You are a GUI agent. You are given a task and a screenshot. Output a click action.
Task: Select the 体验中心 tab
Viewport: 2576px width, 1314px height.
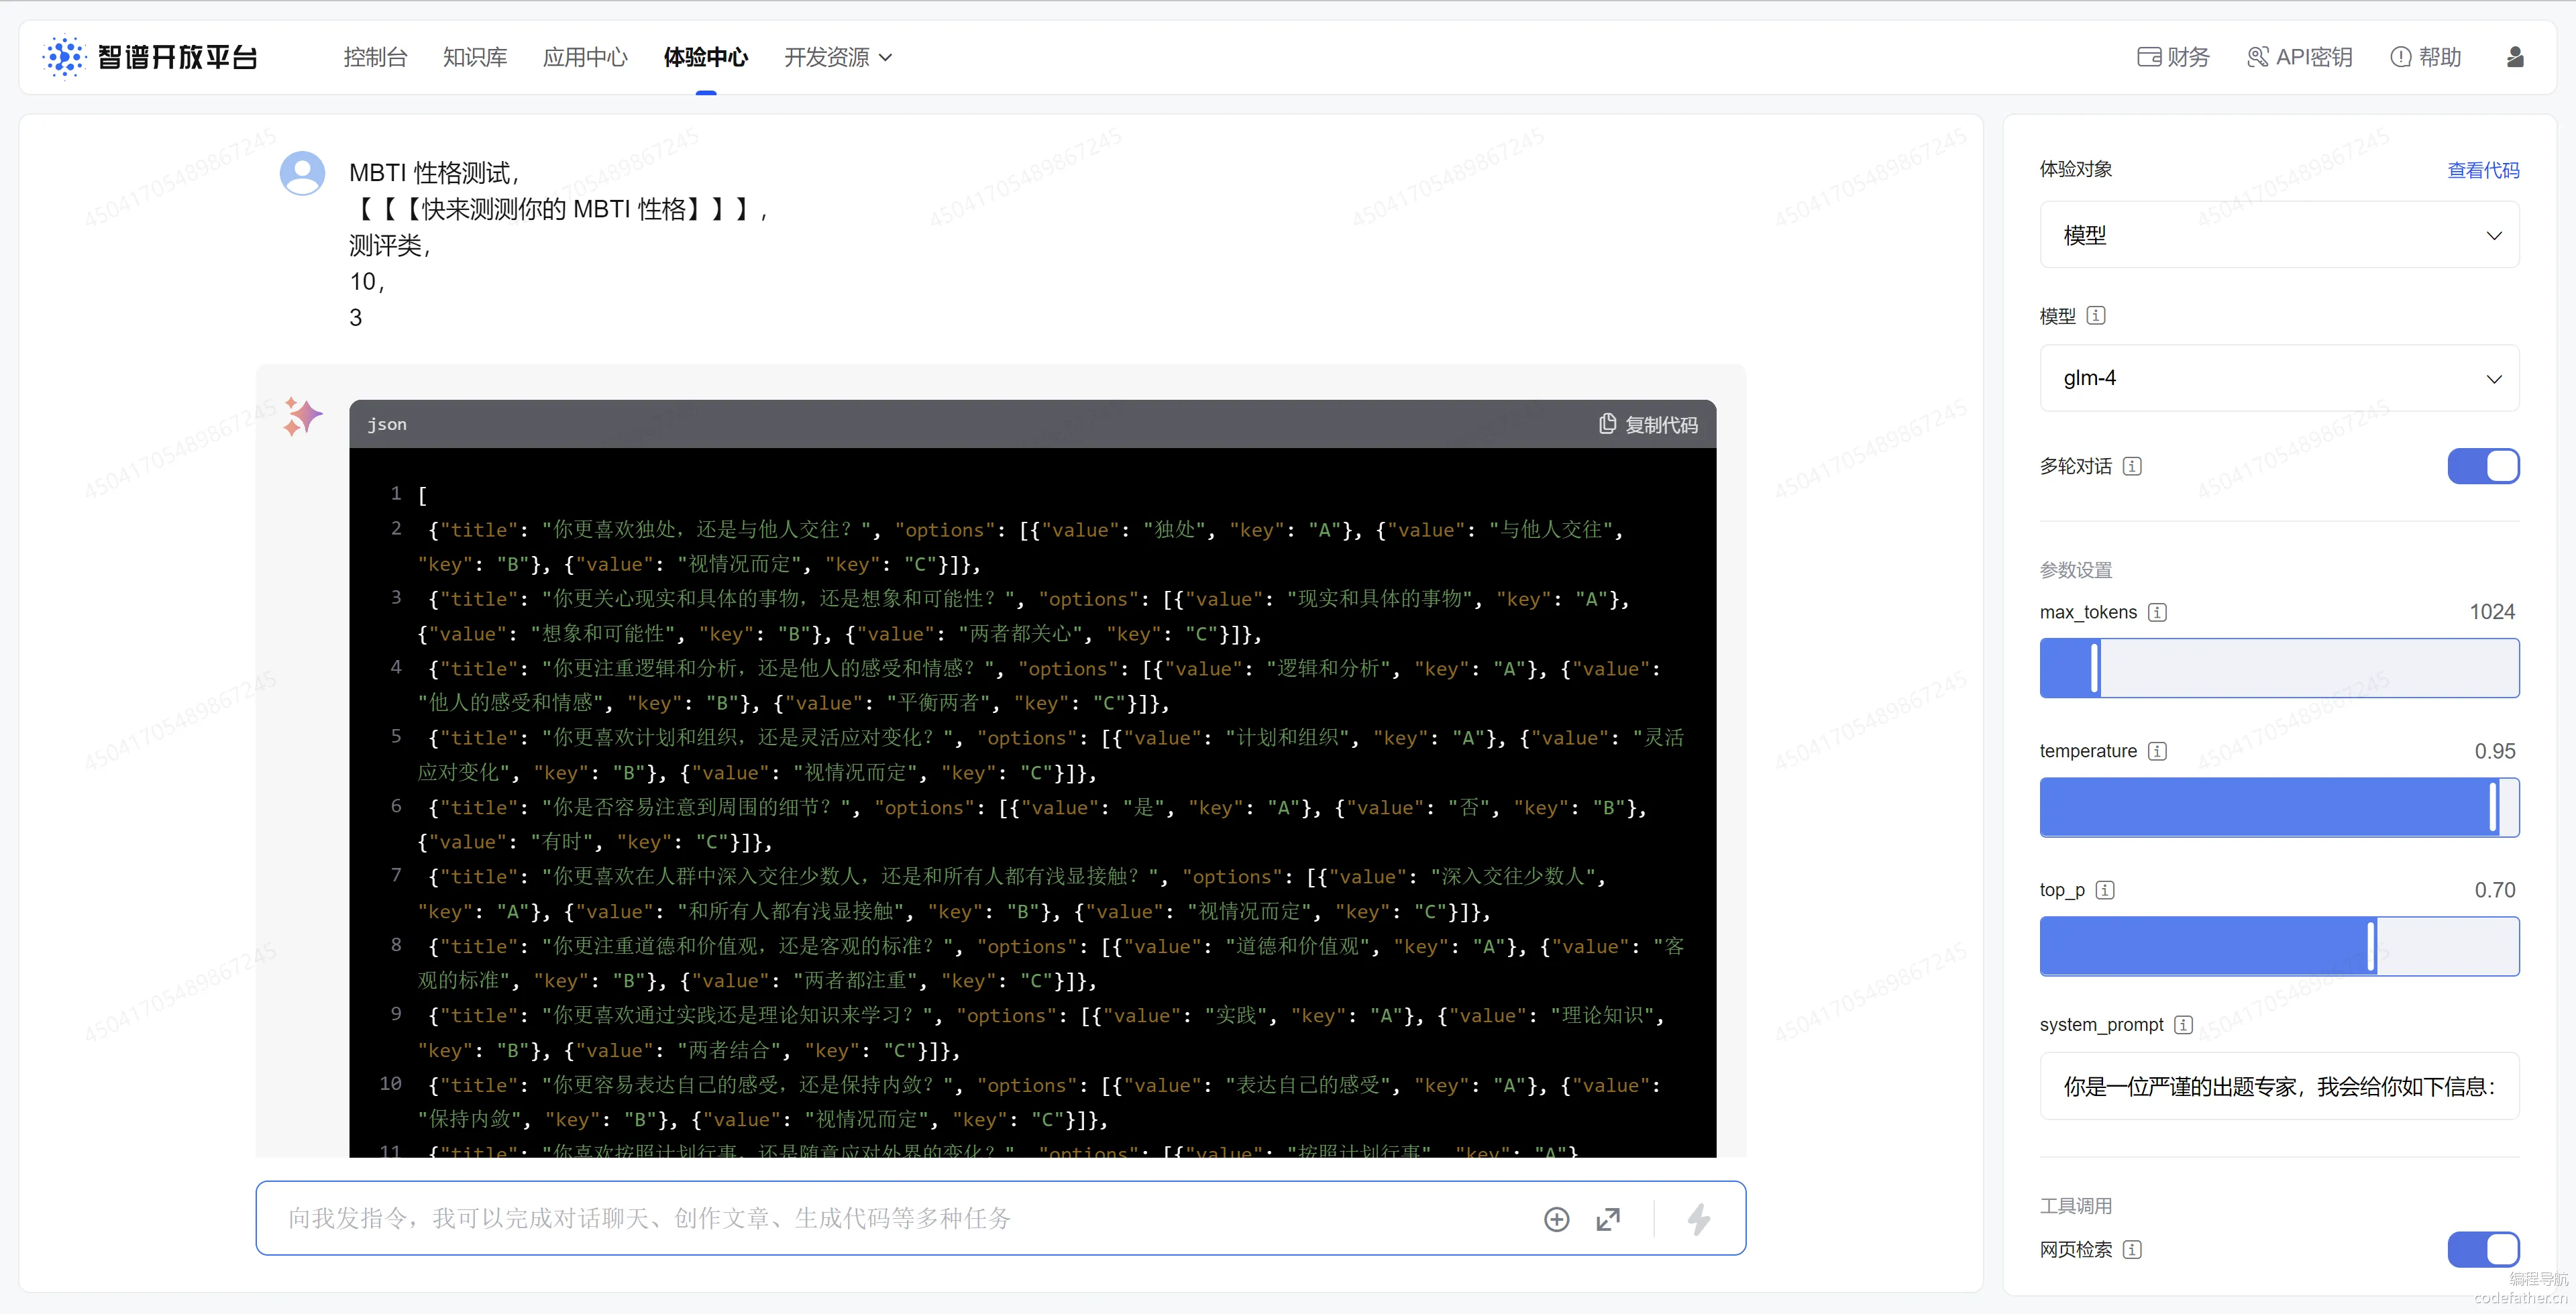(706, 57)
